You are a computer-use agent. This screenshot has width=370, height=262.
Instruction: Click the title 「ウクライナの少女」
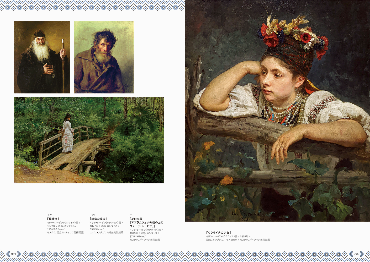218,232
